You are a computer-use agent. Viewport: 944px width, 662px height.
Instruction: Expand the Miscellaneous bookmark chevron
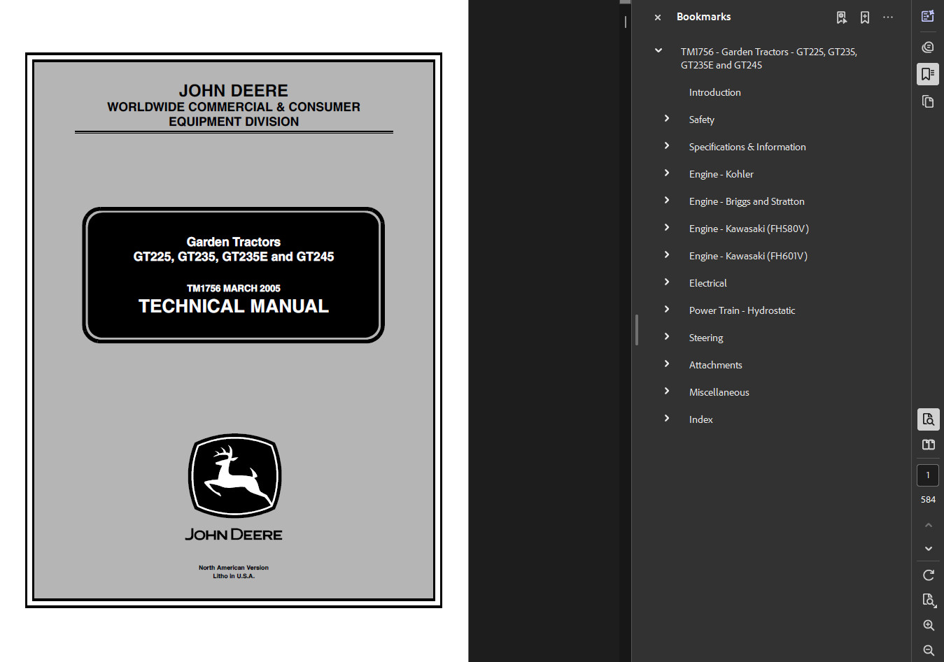(667, 391)
